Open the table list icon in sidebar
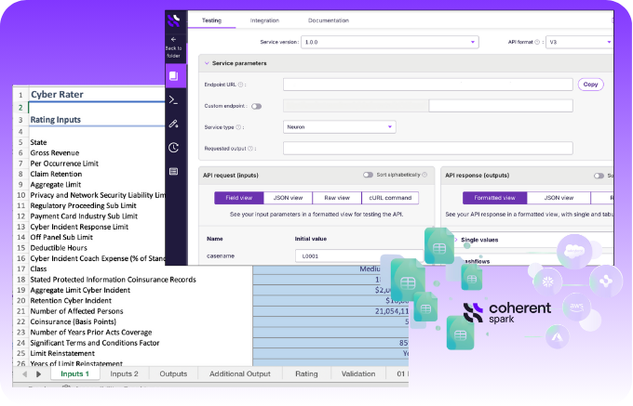 pos(174,171)
